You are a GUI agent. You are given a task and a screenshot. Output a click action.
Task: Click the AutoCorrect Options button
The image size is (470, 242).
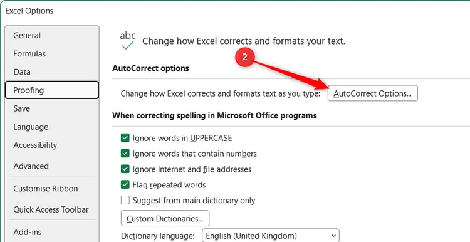(x=373, y=93)
